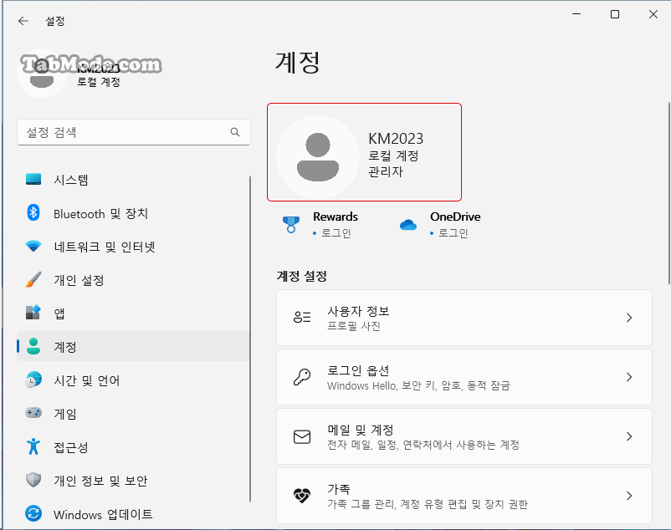Select the 게임 controller icon

[x=33, y=413]
